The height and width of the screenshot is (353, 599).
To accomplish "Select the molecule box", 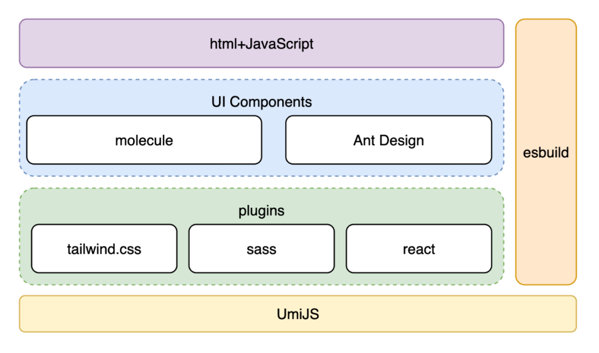I will click(x=144, y=140).
